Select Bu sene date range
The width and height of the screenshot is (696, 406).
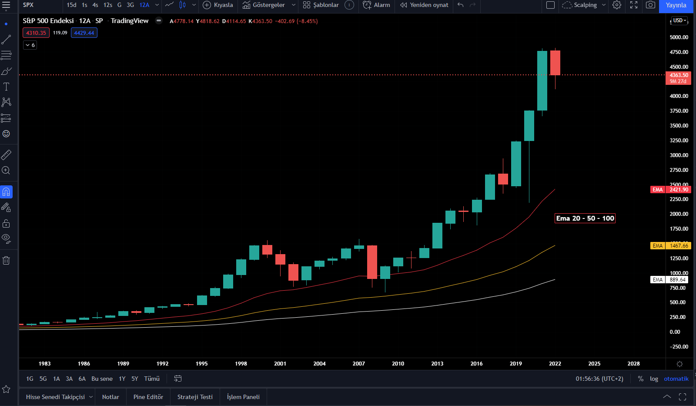tap(102, 379)
